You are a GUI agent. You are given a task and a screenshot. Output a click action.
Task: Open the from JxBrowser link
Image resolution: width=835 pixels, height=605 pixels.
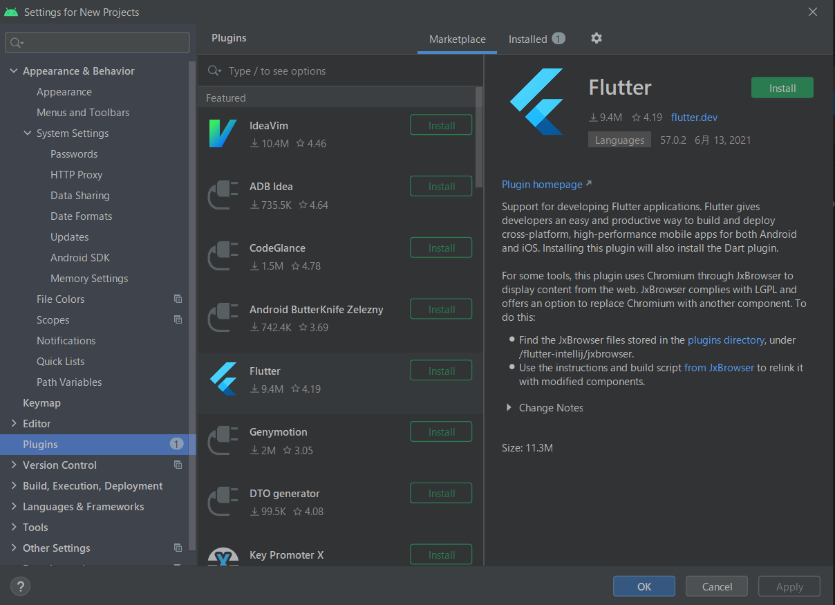point(719,368)
